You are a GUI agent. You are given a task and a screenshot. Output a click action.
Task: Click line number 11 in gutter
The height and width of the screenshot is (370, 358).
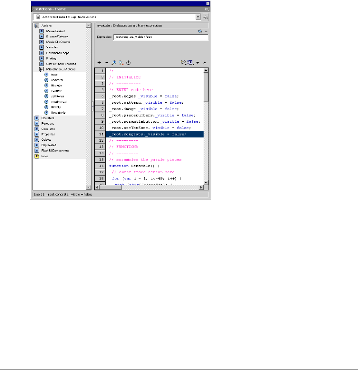pyautogui.click(x=100, y=134)
